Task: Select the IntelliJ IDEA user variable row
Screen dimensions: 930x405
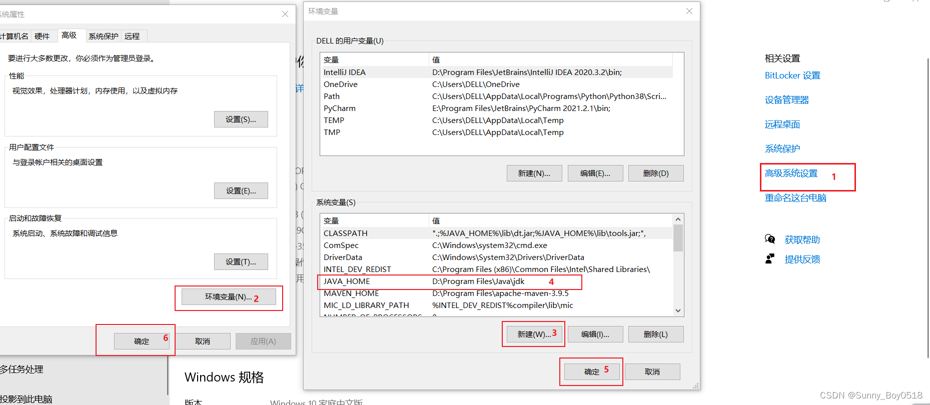Action: [496, 72]
